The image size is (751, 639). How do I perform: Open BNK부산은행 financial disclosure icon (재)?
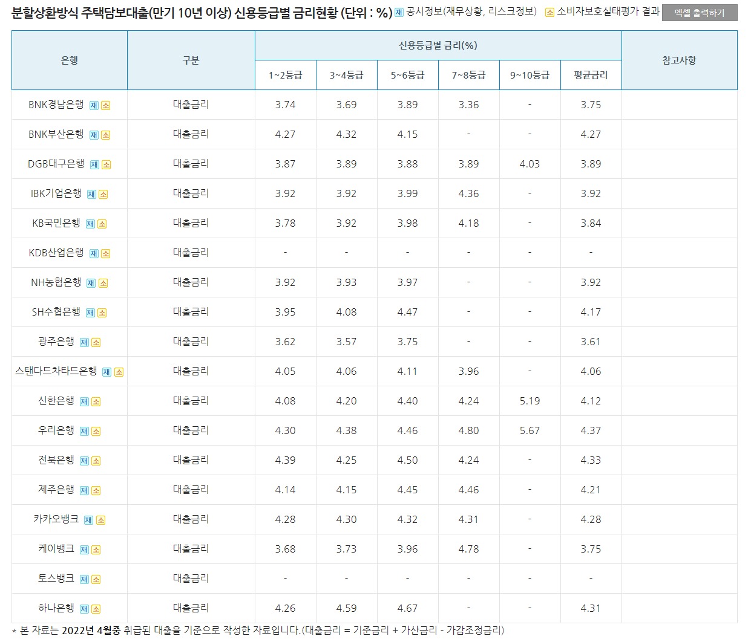tap(94, 135)
